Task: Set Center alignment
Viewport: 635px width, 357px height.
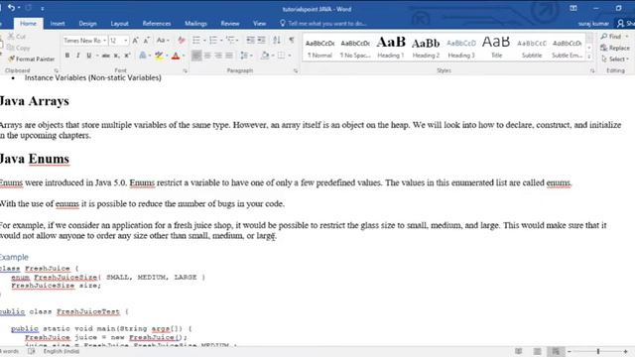Action: click(x=207, y=56)
